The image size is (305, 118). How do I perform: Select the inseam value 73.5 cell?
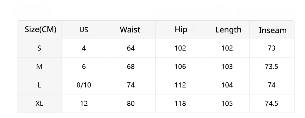coord(272,67)
